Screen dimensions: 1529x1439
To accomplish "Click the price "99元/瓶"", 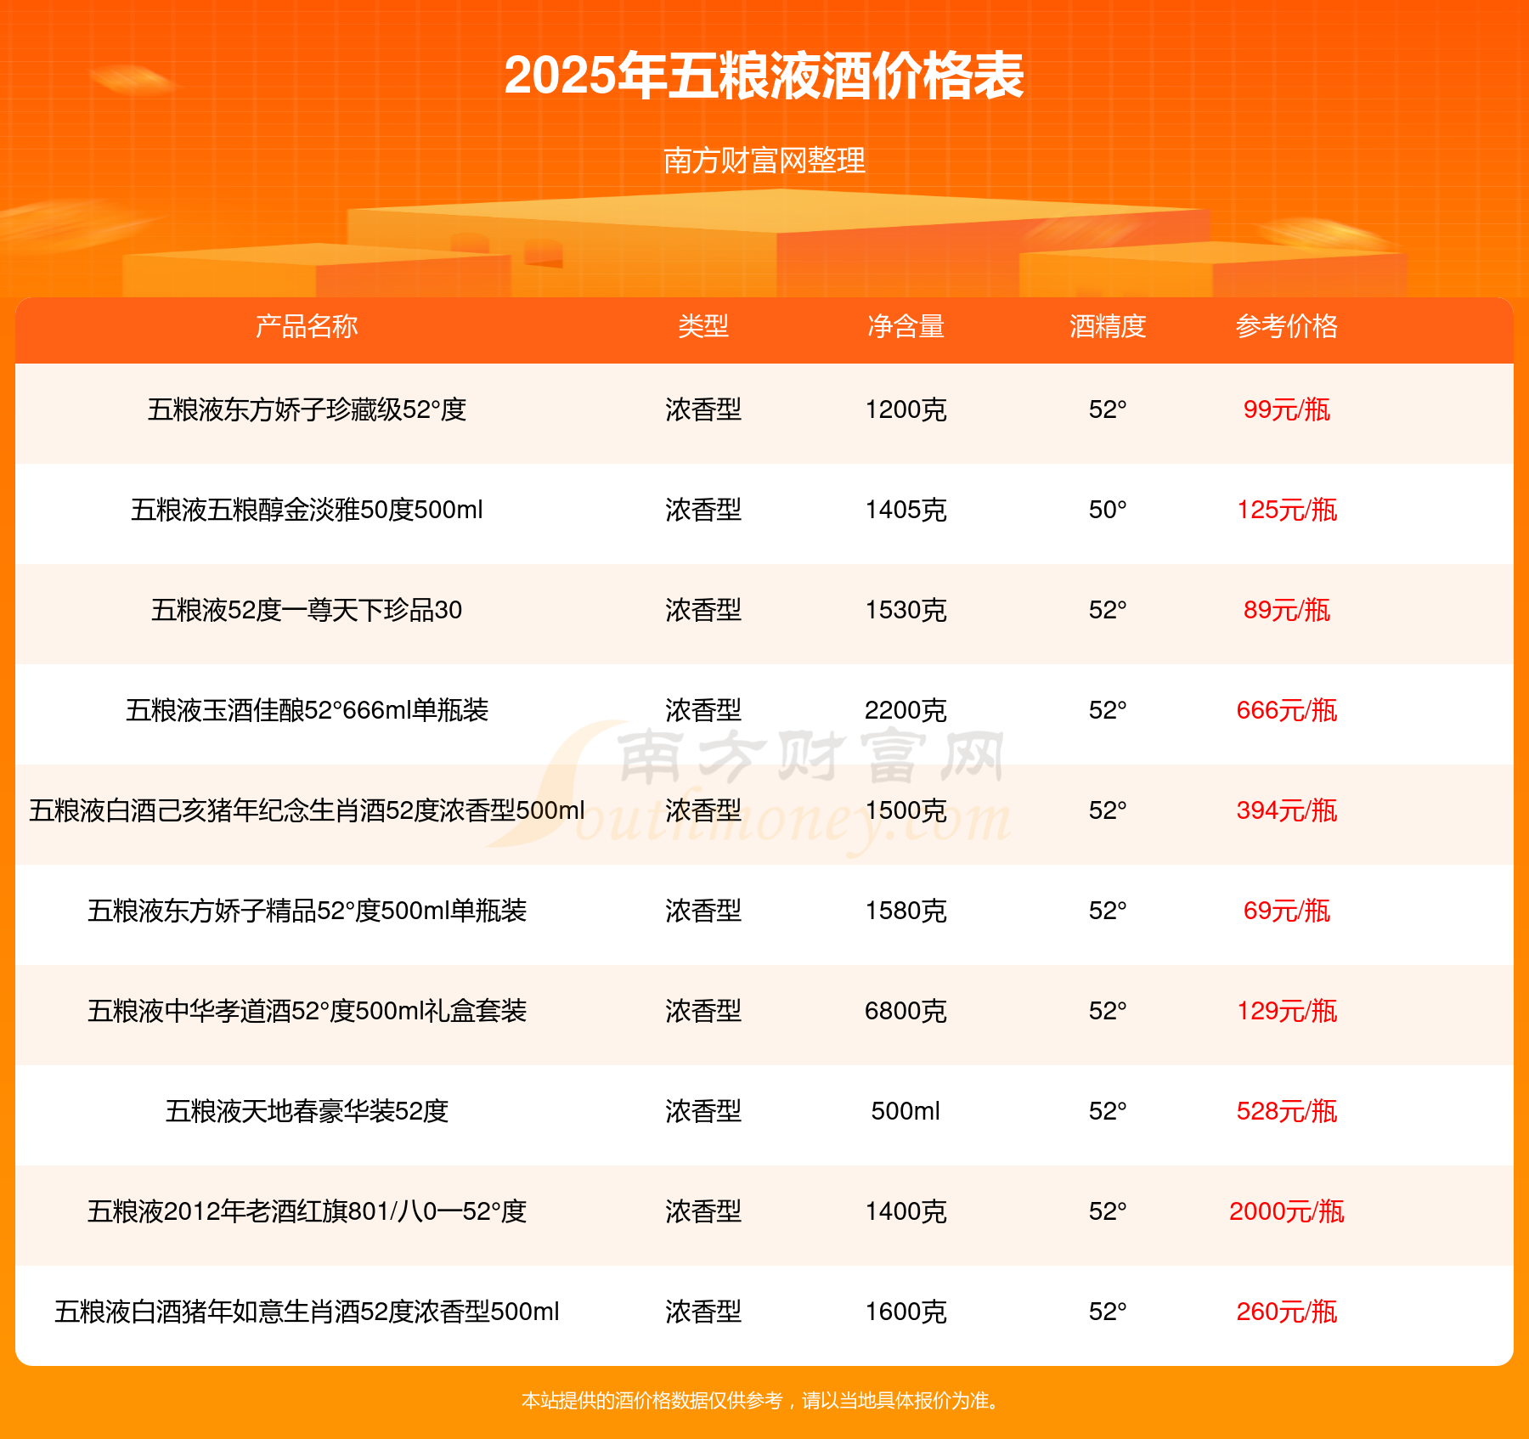I will pos(1287,409).
